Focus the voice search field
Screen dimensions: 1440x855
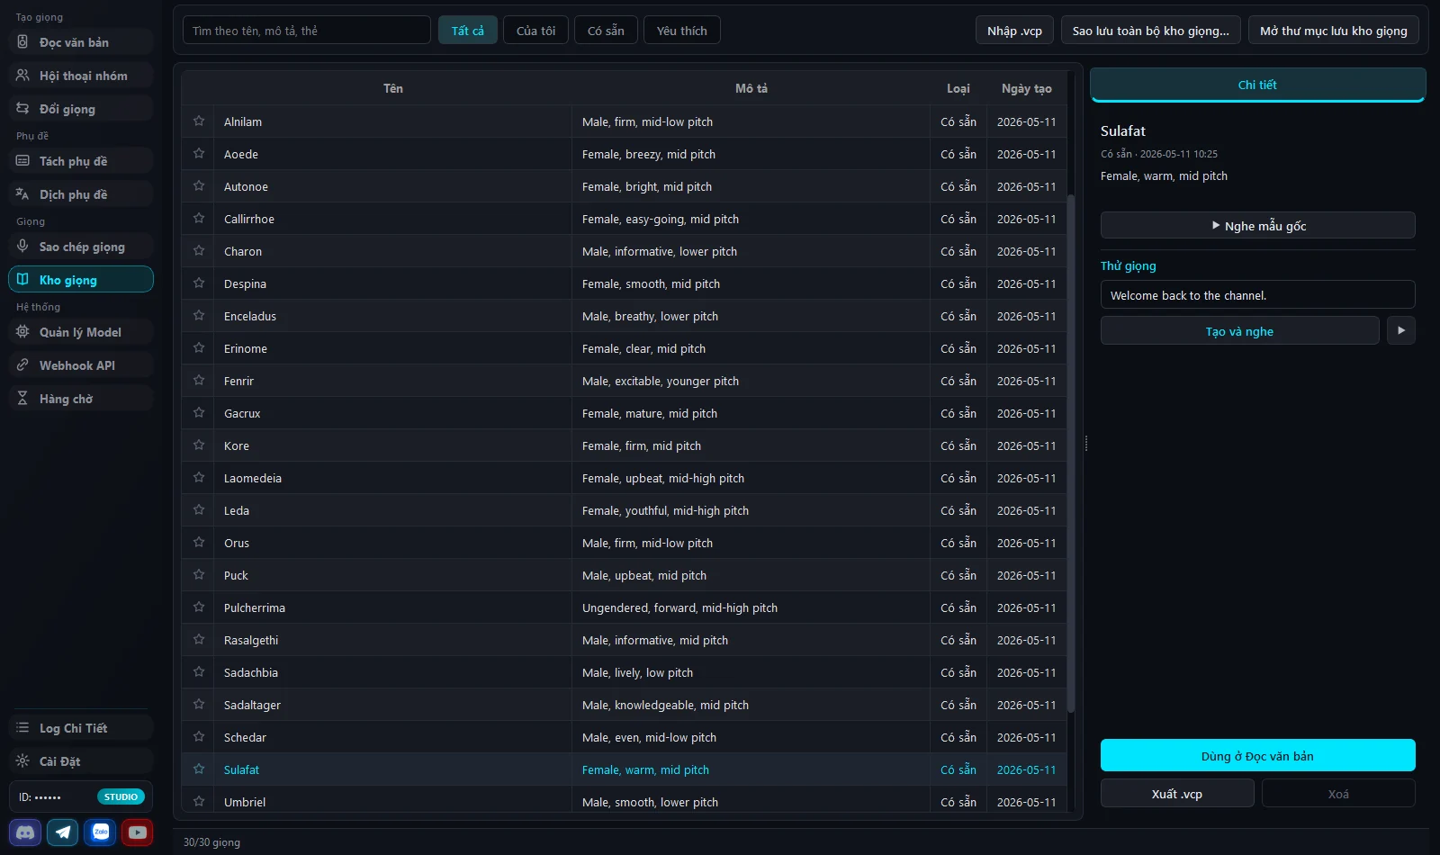[x=306, y=31]
